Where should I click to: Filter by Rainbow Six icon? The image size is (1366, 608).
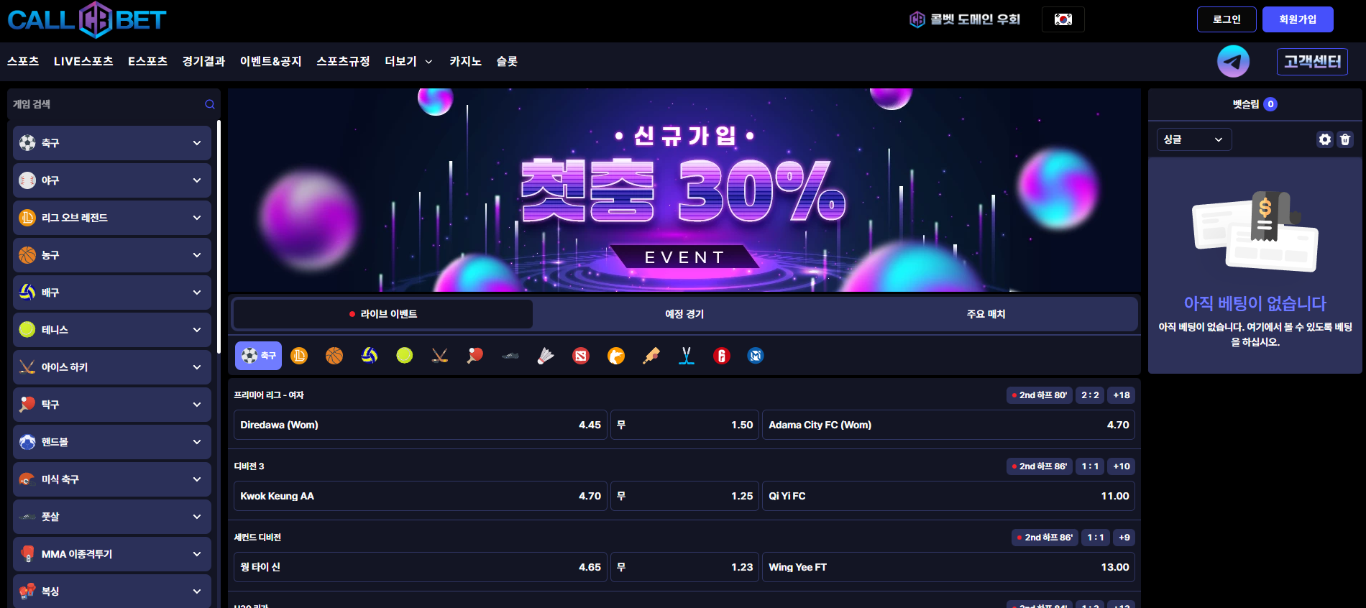point(721,356)
